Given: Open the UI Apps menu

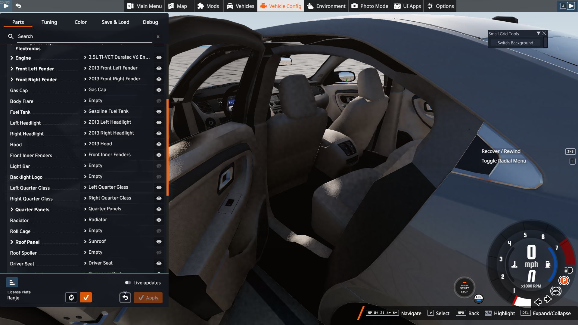Looking at the screenshot, I should [408, 6].
